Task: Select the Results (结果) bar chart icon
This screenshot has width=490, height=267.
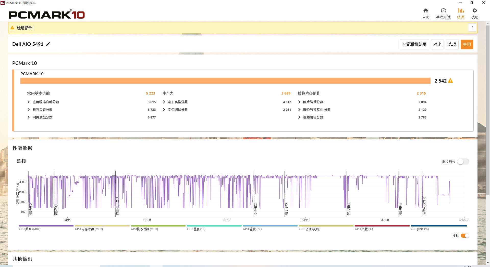Action: tap(461, 11)
